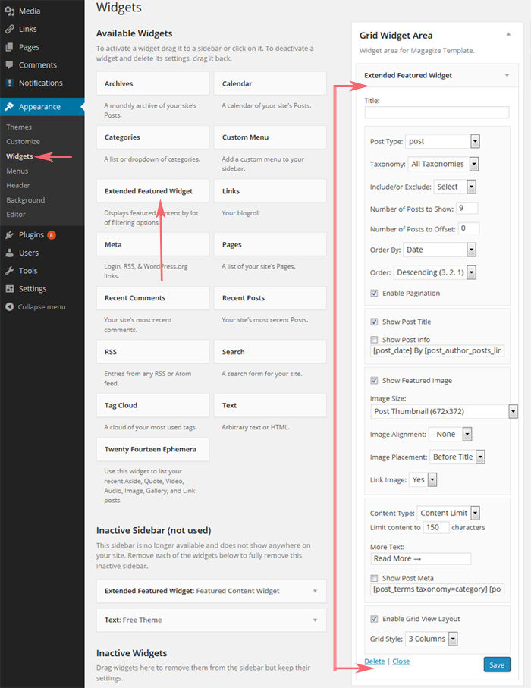Click the Delete link
The height and width of the screenshot is (688, 531).
pos(374,661)
